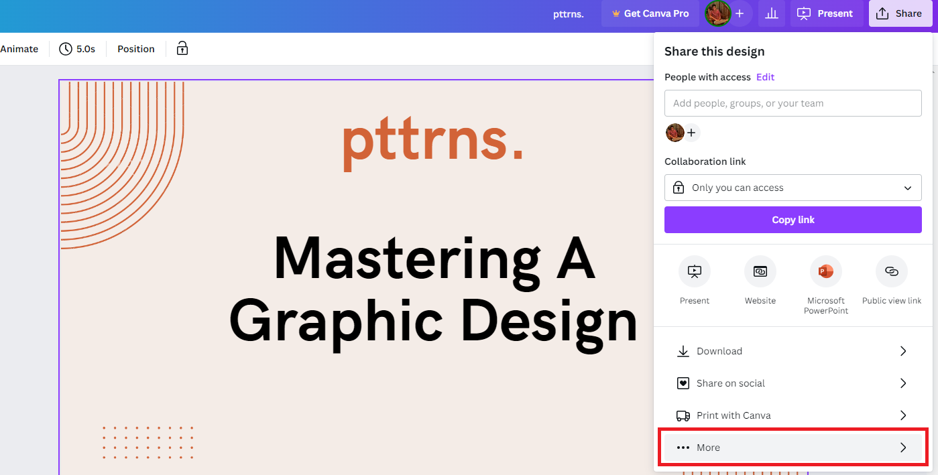This screenshot has width=938, height=475.
Task: Expand the collaboration link access dropdown
Action: tap(793, 188)
